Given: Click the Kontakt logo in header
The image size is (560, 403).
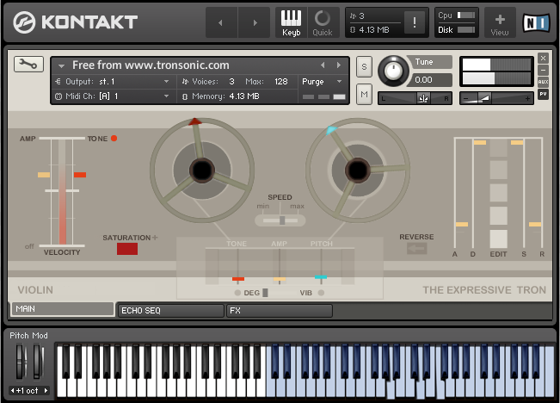Looking at the screenshot, I should click(76, 22).
